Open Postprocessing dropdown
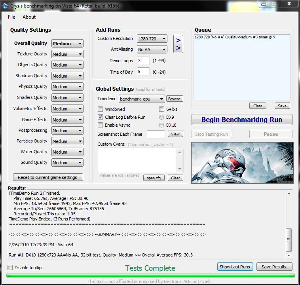Viewport: 300px width, 285px height. 67,131
